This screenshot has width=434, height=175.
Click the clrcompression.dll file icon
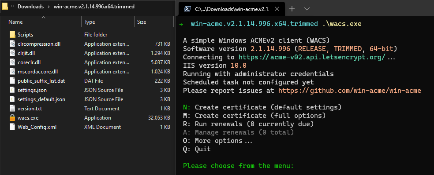coord(12,44)
